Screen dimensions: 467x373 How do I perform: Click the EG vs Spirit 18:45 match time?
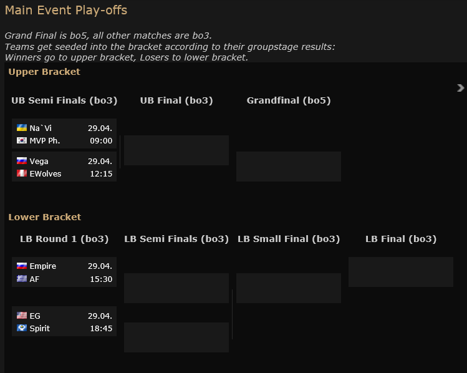(101, 328)
